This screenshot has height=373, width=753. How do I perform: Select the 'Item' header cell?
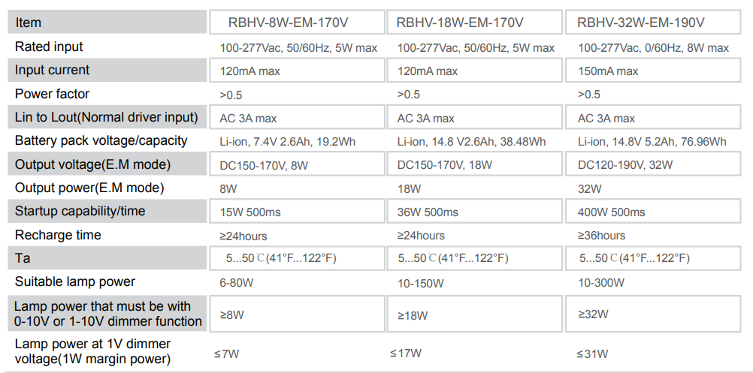pos(29,23)
